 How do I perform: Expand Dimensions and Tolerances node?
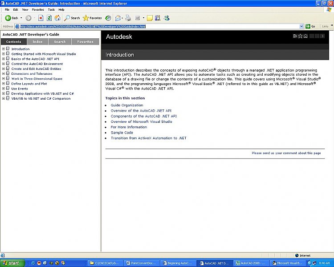pos(4,74)
